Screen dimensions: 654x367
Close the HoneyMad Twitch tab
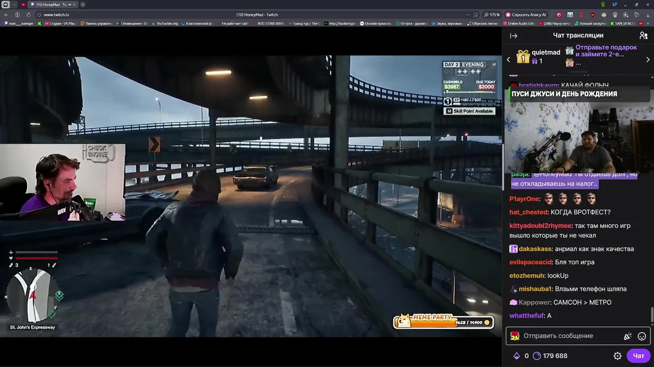(x=75, y=5)
